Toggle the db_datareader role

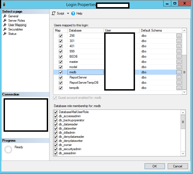(x=56, y=125)
